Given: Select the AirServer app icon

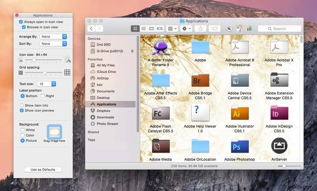Looking at the screenshot, I should [x=279, y=146].
